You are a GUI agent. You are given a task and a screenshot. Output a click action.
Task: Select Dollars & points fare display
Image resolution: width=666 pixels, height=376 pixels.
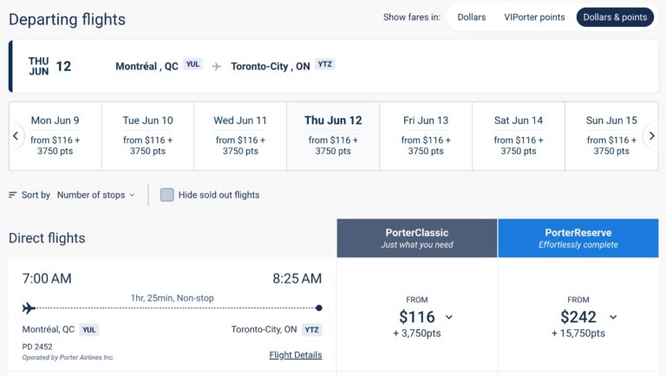615,17
